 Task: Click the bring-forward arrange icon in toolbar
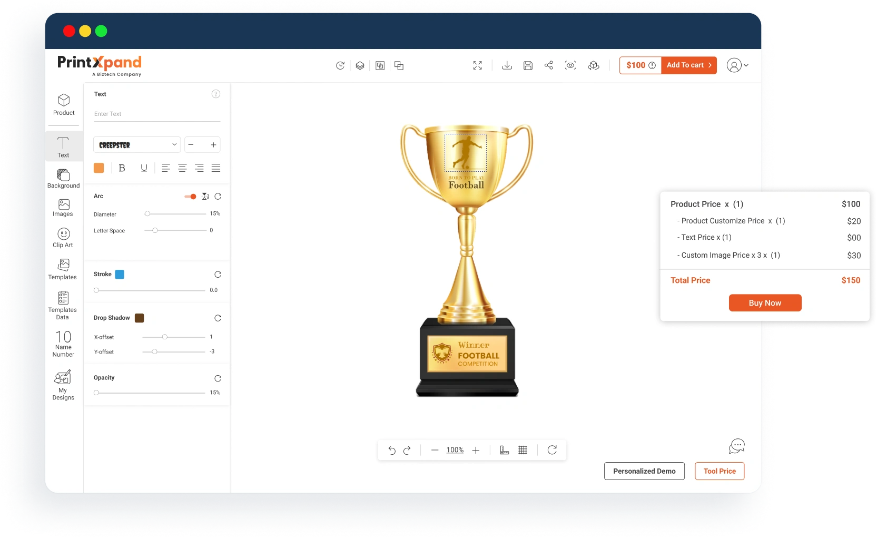(x=380, y=65)
